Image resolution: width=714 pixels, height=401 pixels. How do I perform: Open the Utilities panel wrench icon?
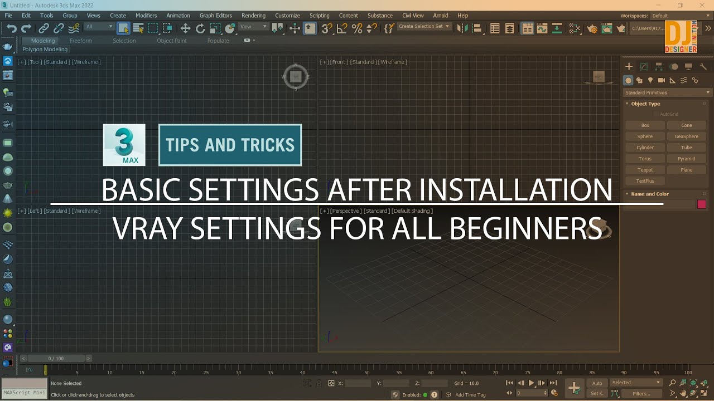(703, 66)
